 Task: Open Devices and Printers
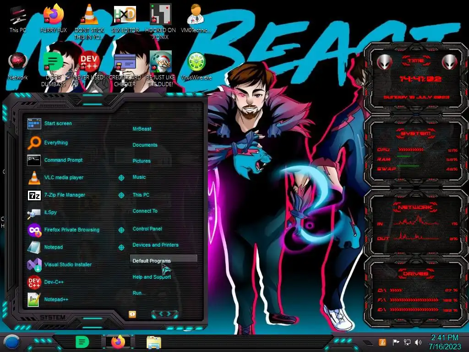coord(155,245)
